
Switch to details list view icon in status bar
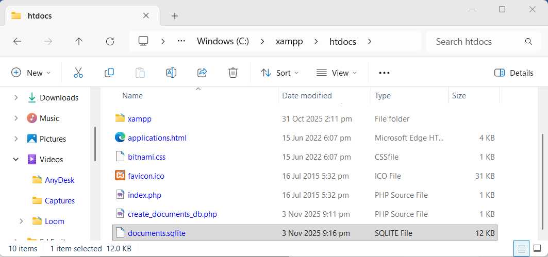pyautogui.click(x=521, y=249)
